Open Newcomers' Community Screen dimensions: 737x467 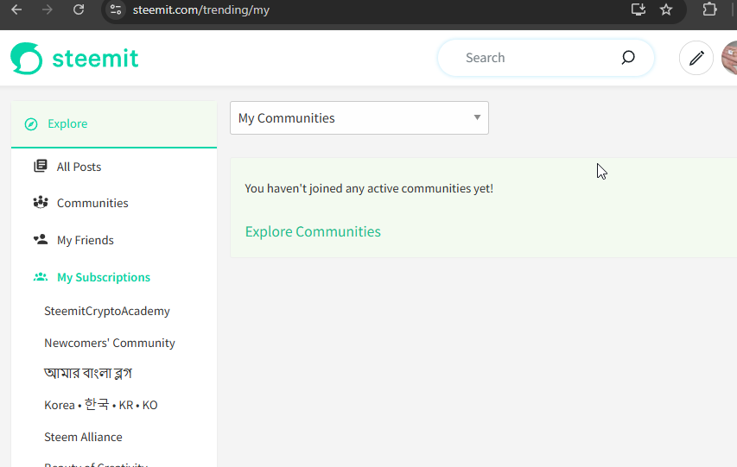pos(110,343)
